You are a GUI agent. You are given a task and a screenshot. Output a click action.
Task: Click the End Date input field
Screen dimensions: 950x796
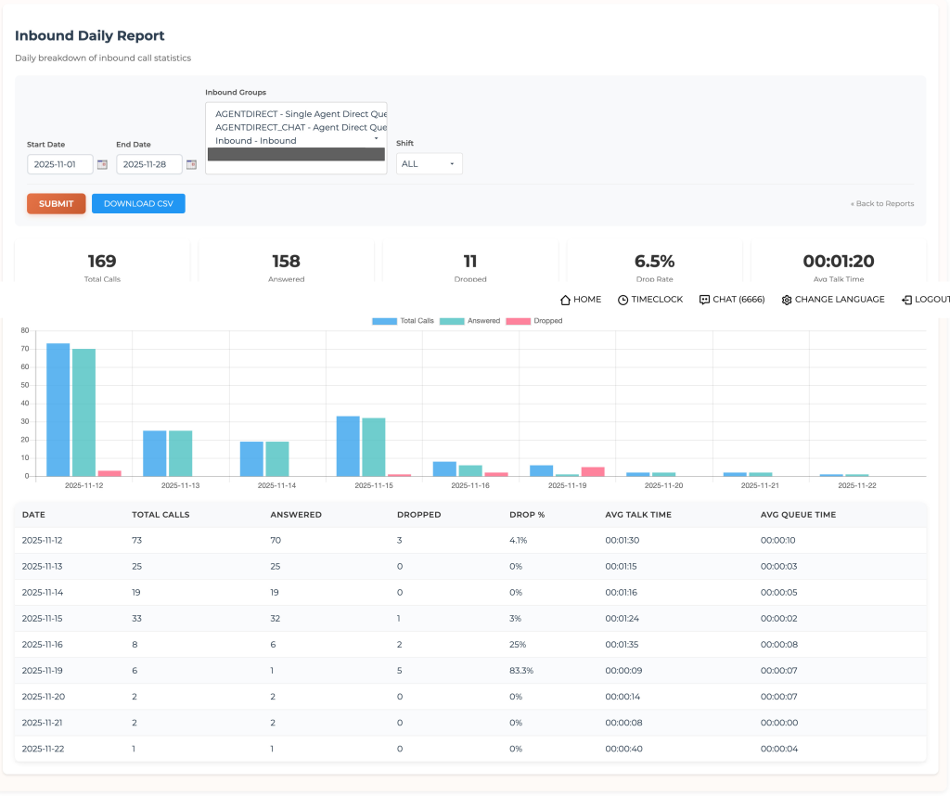pos(148,164)
